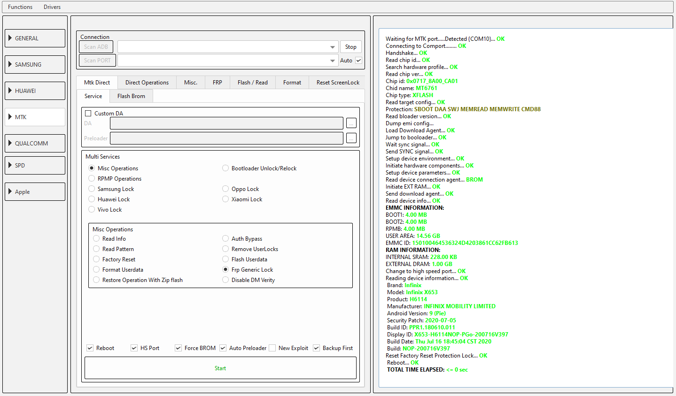Click the Scan ADB button
The height and width of the screenshot is (396, 676).
coord(96,47)
